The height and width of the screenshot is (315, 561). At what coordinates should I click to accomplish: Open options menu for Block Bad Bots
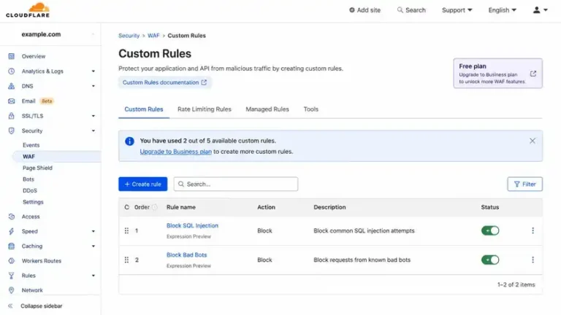point(533,260)
